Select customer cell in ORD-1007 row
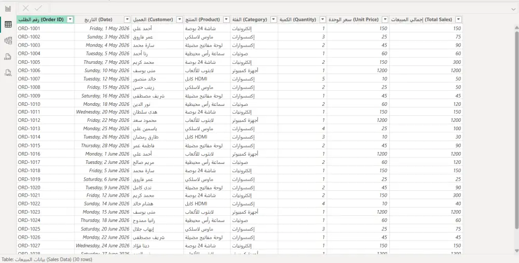The height and width of the screenshot is (263, 519). tap(158, 79)
